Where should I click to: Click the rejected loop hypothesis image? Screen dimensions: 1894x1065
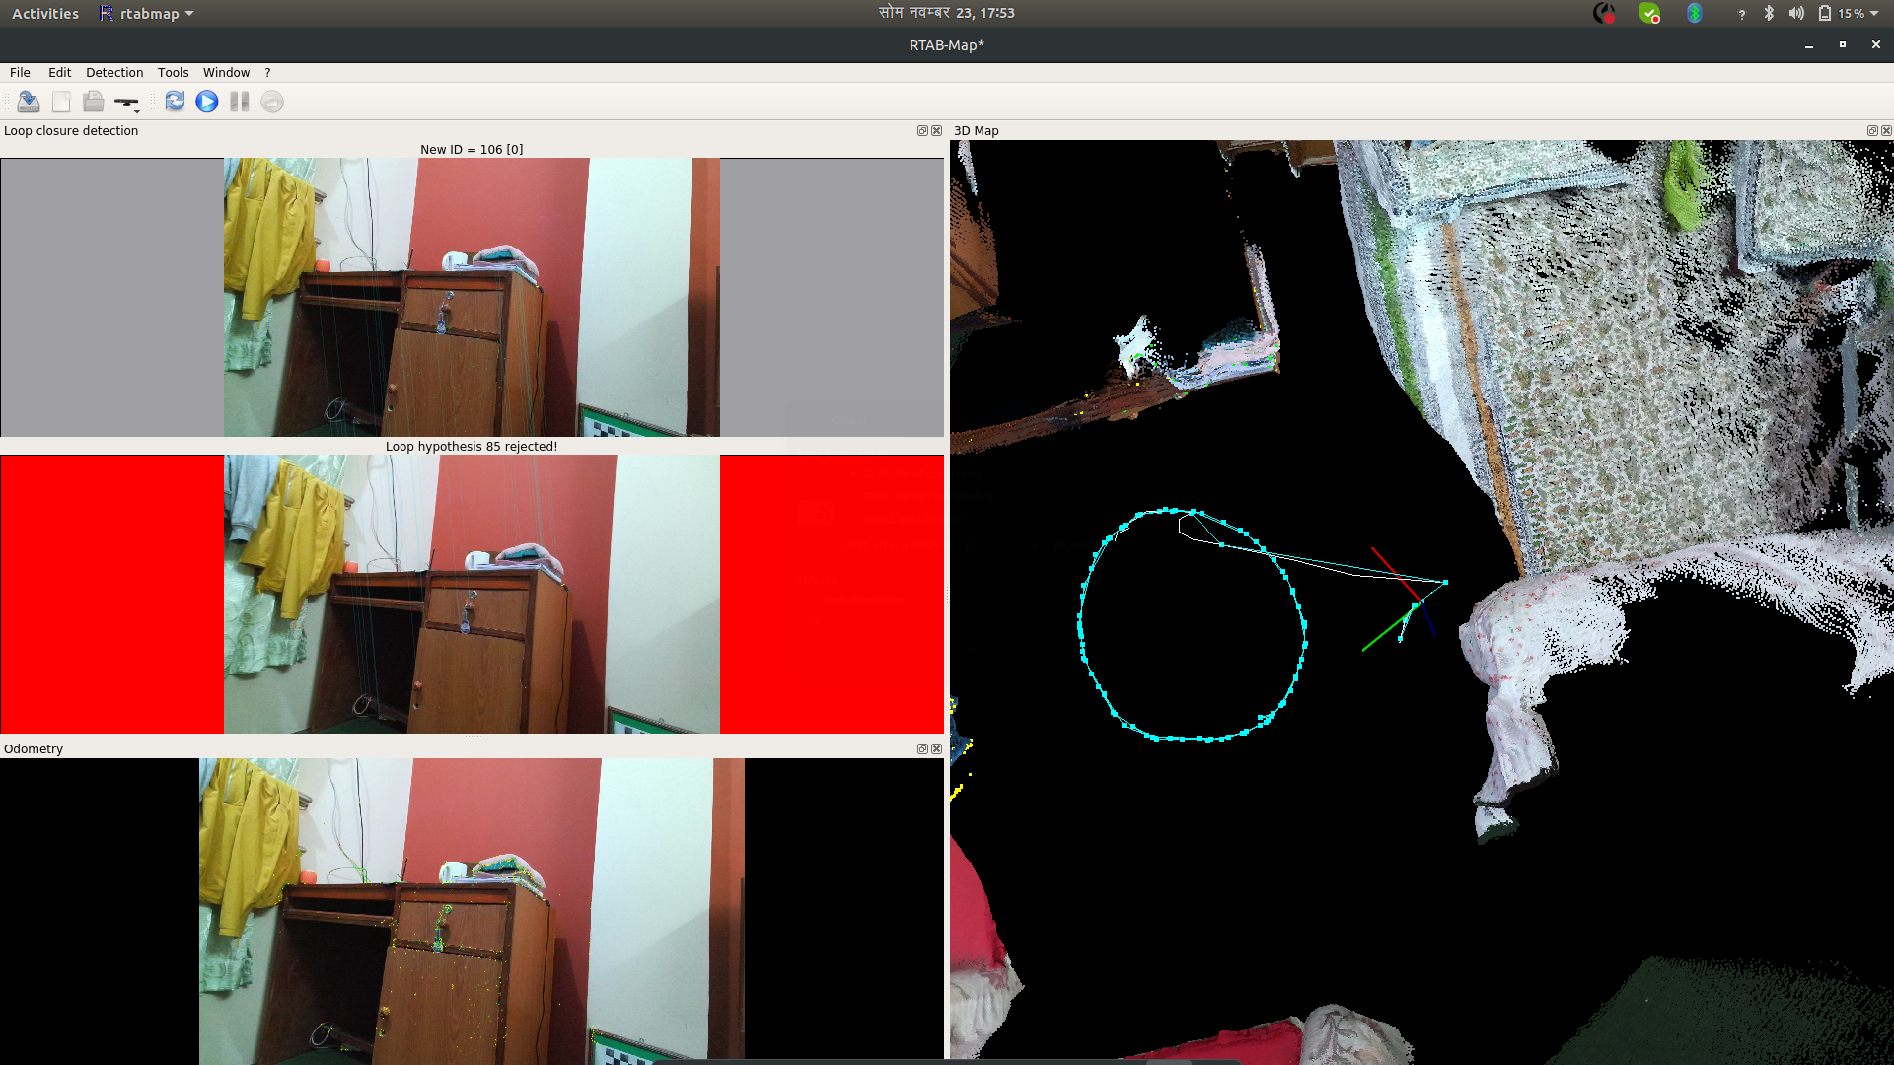click(472, 594)
